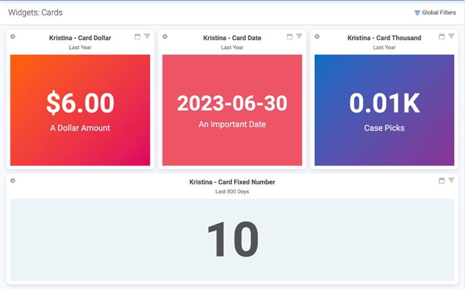
Task: Click calendar icon on Card Date widget
Action: 289,37
